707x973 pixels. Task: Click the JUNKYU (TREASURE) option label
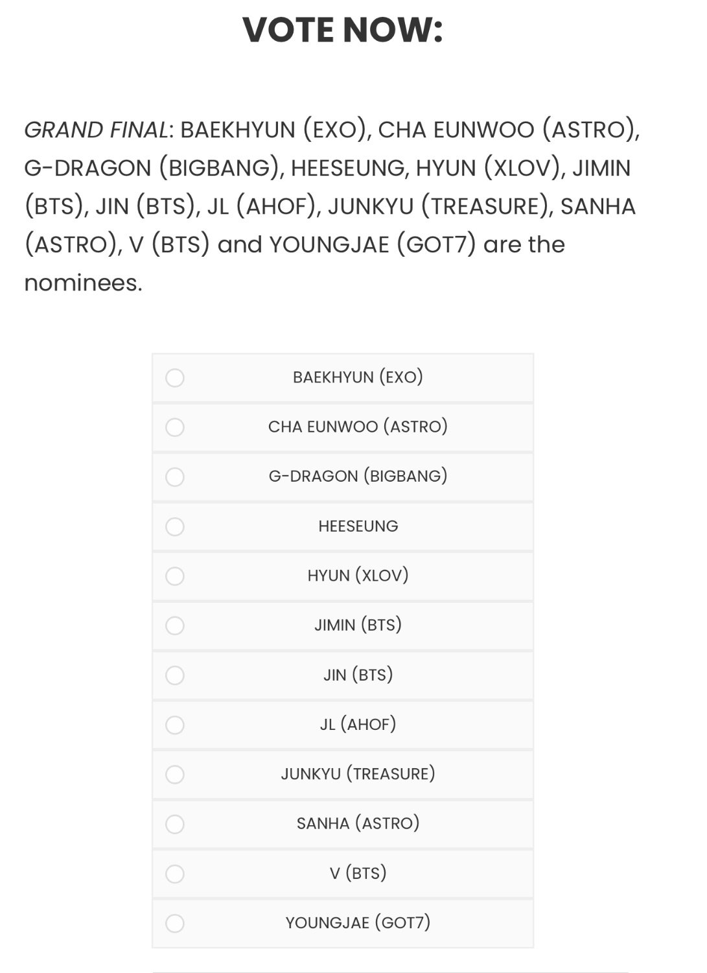click(358, 774)
